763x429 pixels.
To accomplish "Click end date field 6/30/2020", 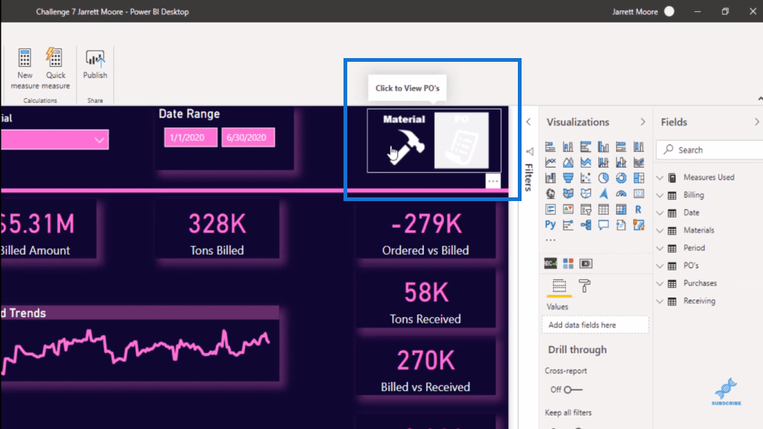I will (x=248, y=138).
